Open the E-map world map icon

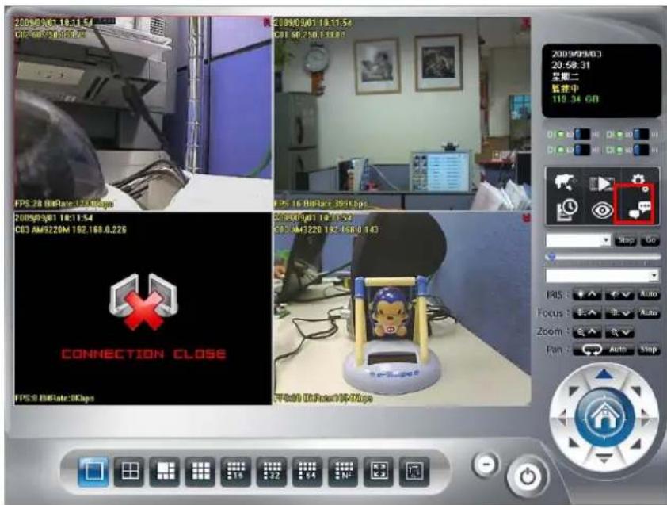point(565,182)
